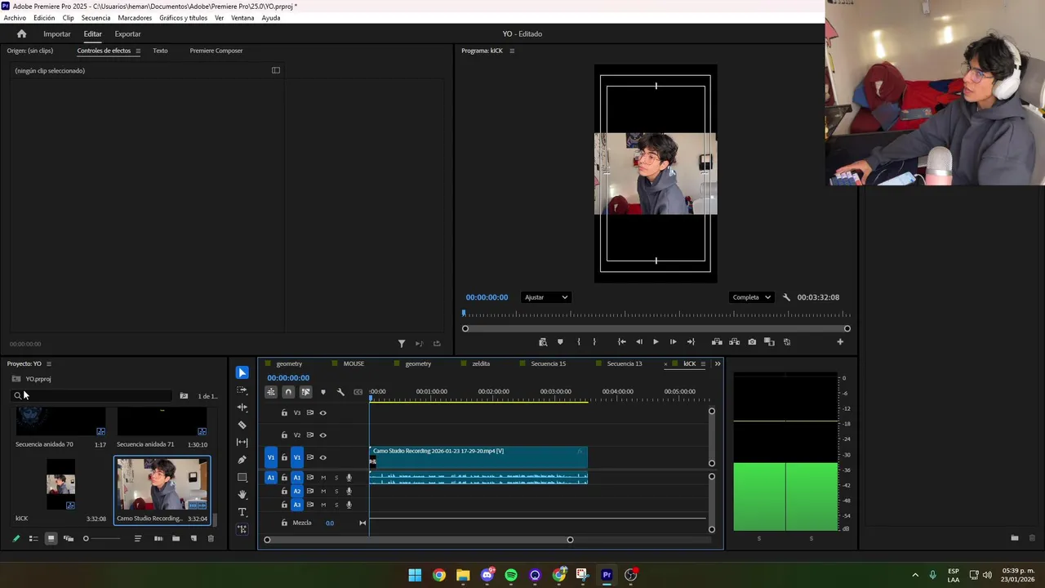Select the Hand tool
1045x588 pixels.
242,495
